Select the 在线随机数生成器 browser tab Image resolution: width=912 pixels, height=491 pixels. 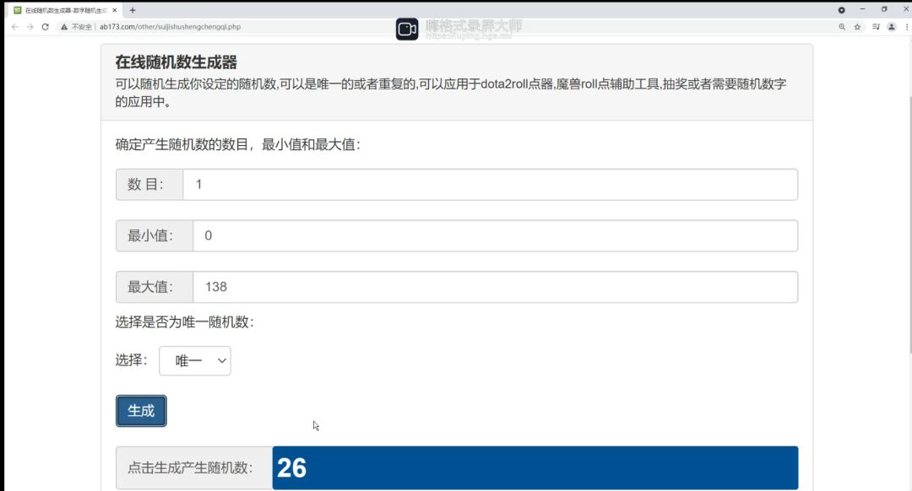click(x=66, y=10)
